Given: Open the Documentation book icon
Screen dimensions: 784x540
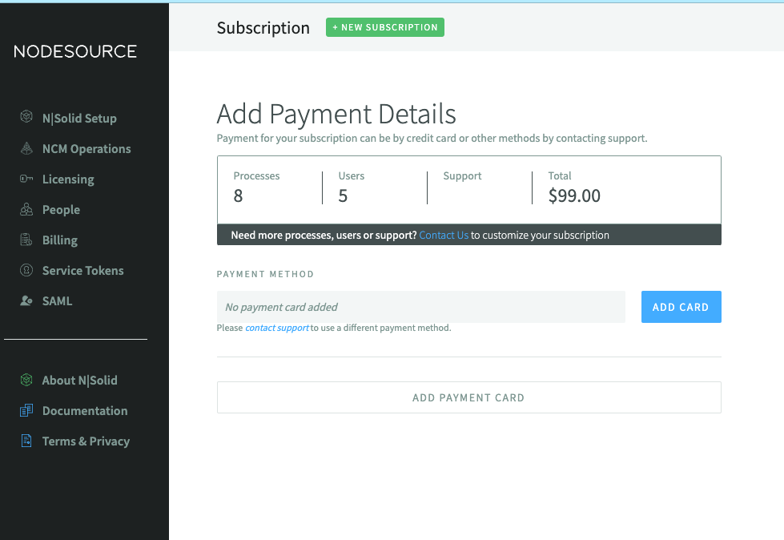Looking at the screenshot, I should point(26,410).
